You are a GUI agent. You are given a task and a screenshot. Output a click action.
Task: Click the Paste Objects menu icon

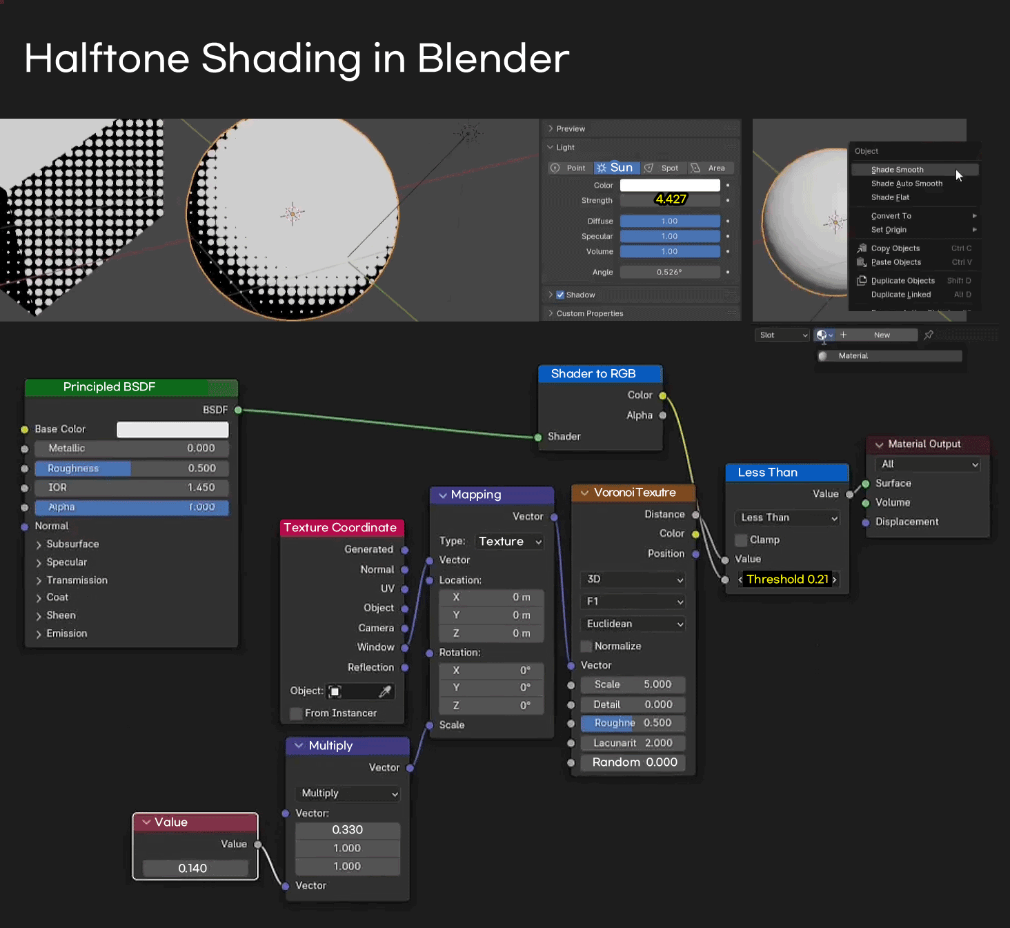click(x=862, y=262)
